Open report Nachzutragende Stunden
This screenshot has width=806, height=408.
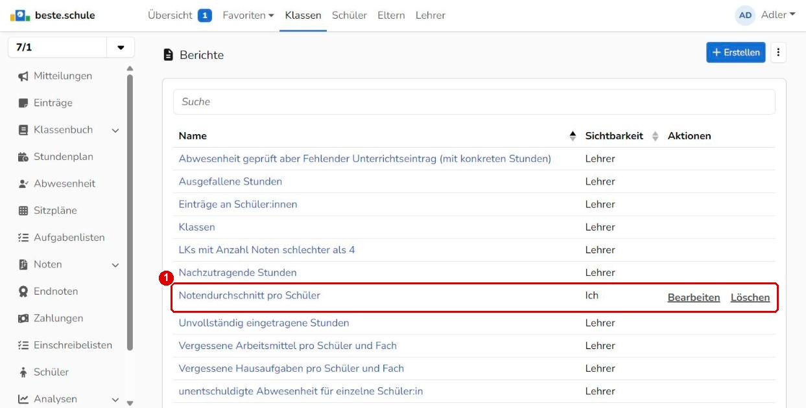[x=238, y=273]
